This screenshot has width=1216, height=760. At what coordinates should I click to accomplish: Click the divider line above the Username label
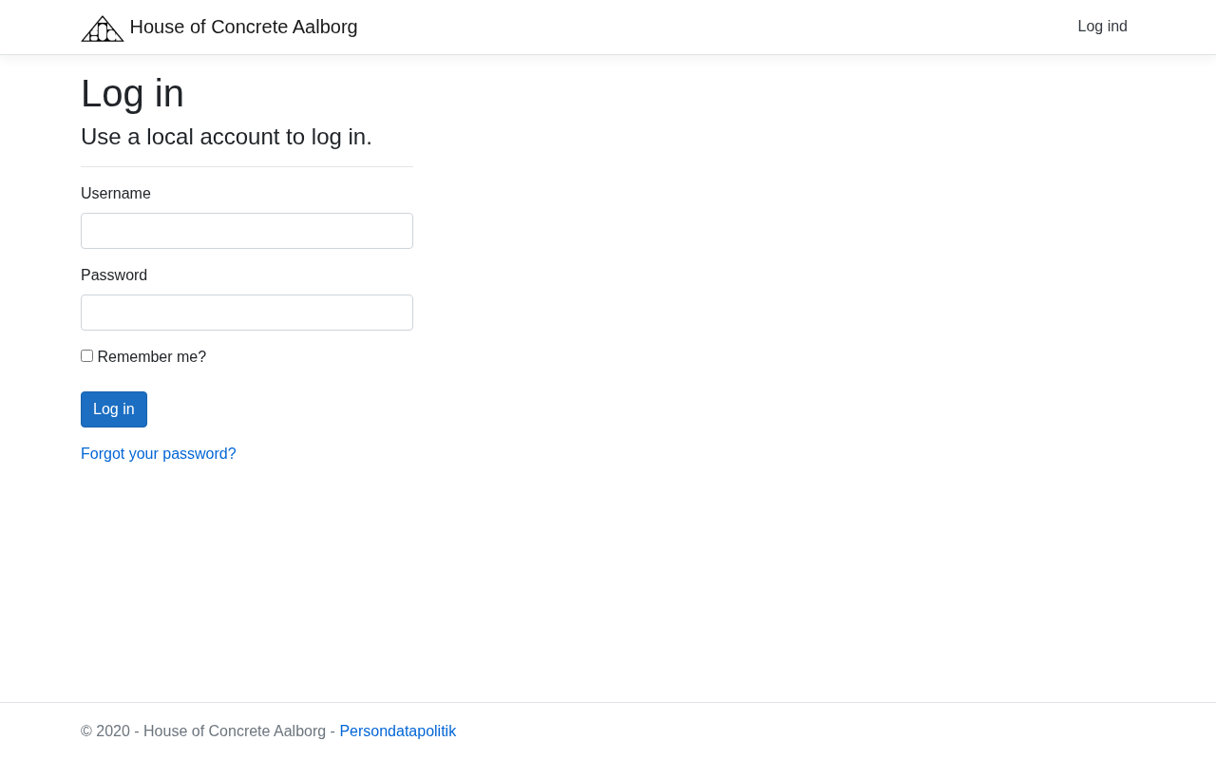tap(247, 167)
